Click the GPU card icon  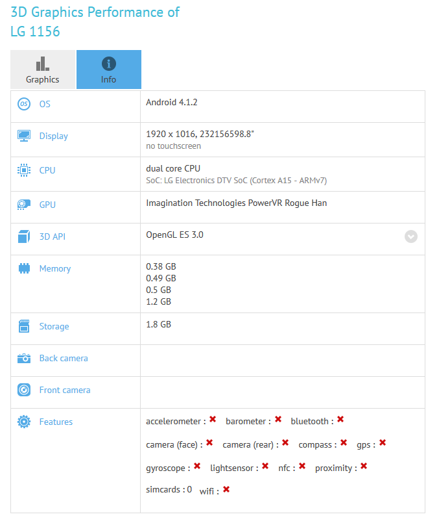point(24,205)
